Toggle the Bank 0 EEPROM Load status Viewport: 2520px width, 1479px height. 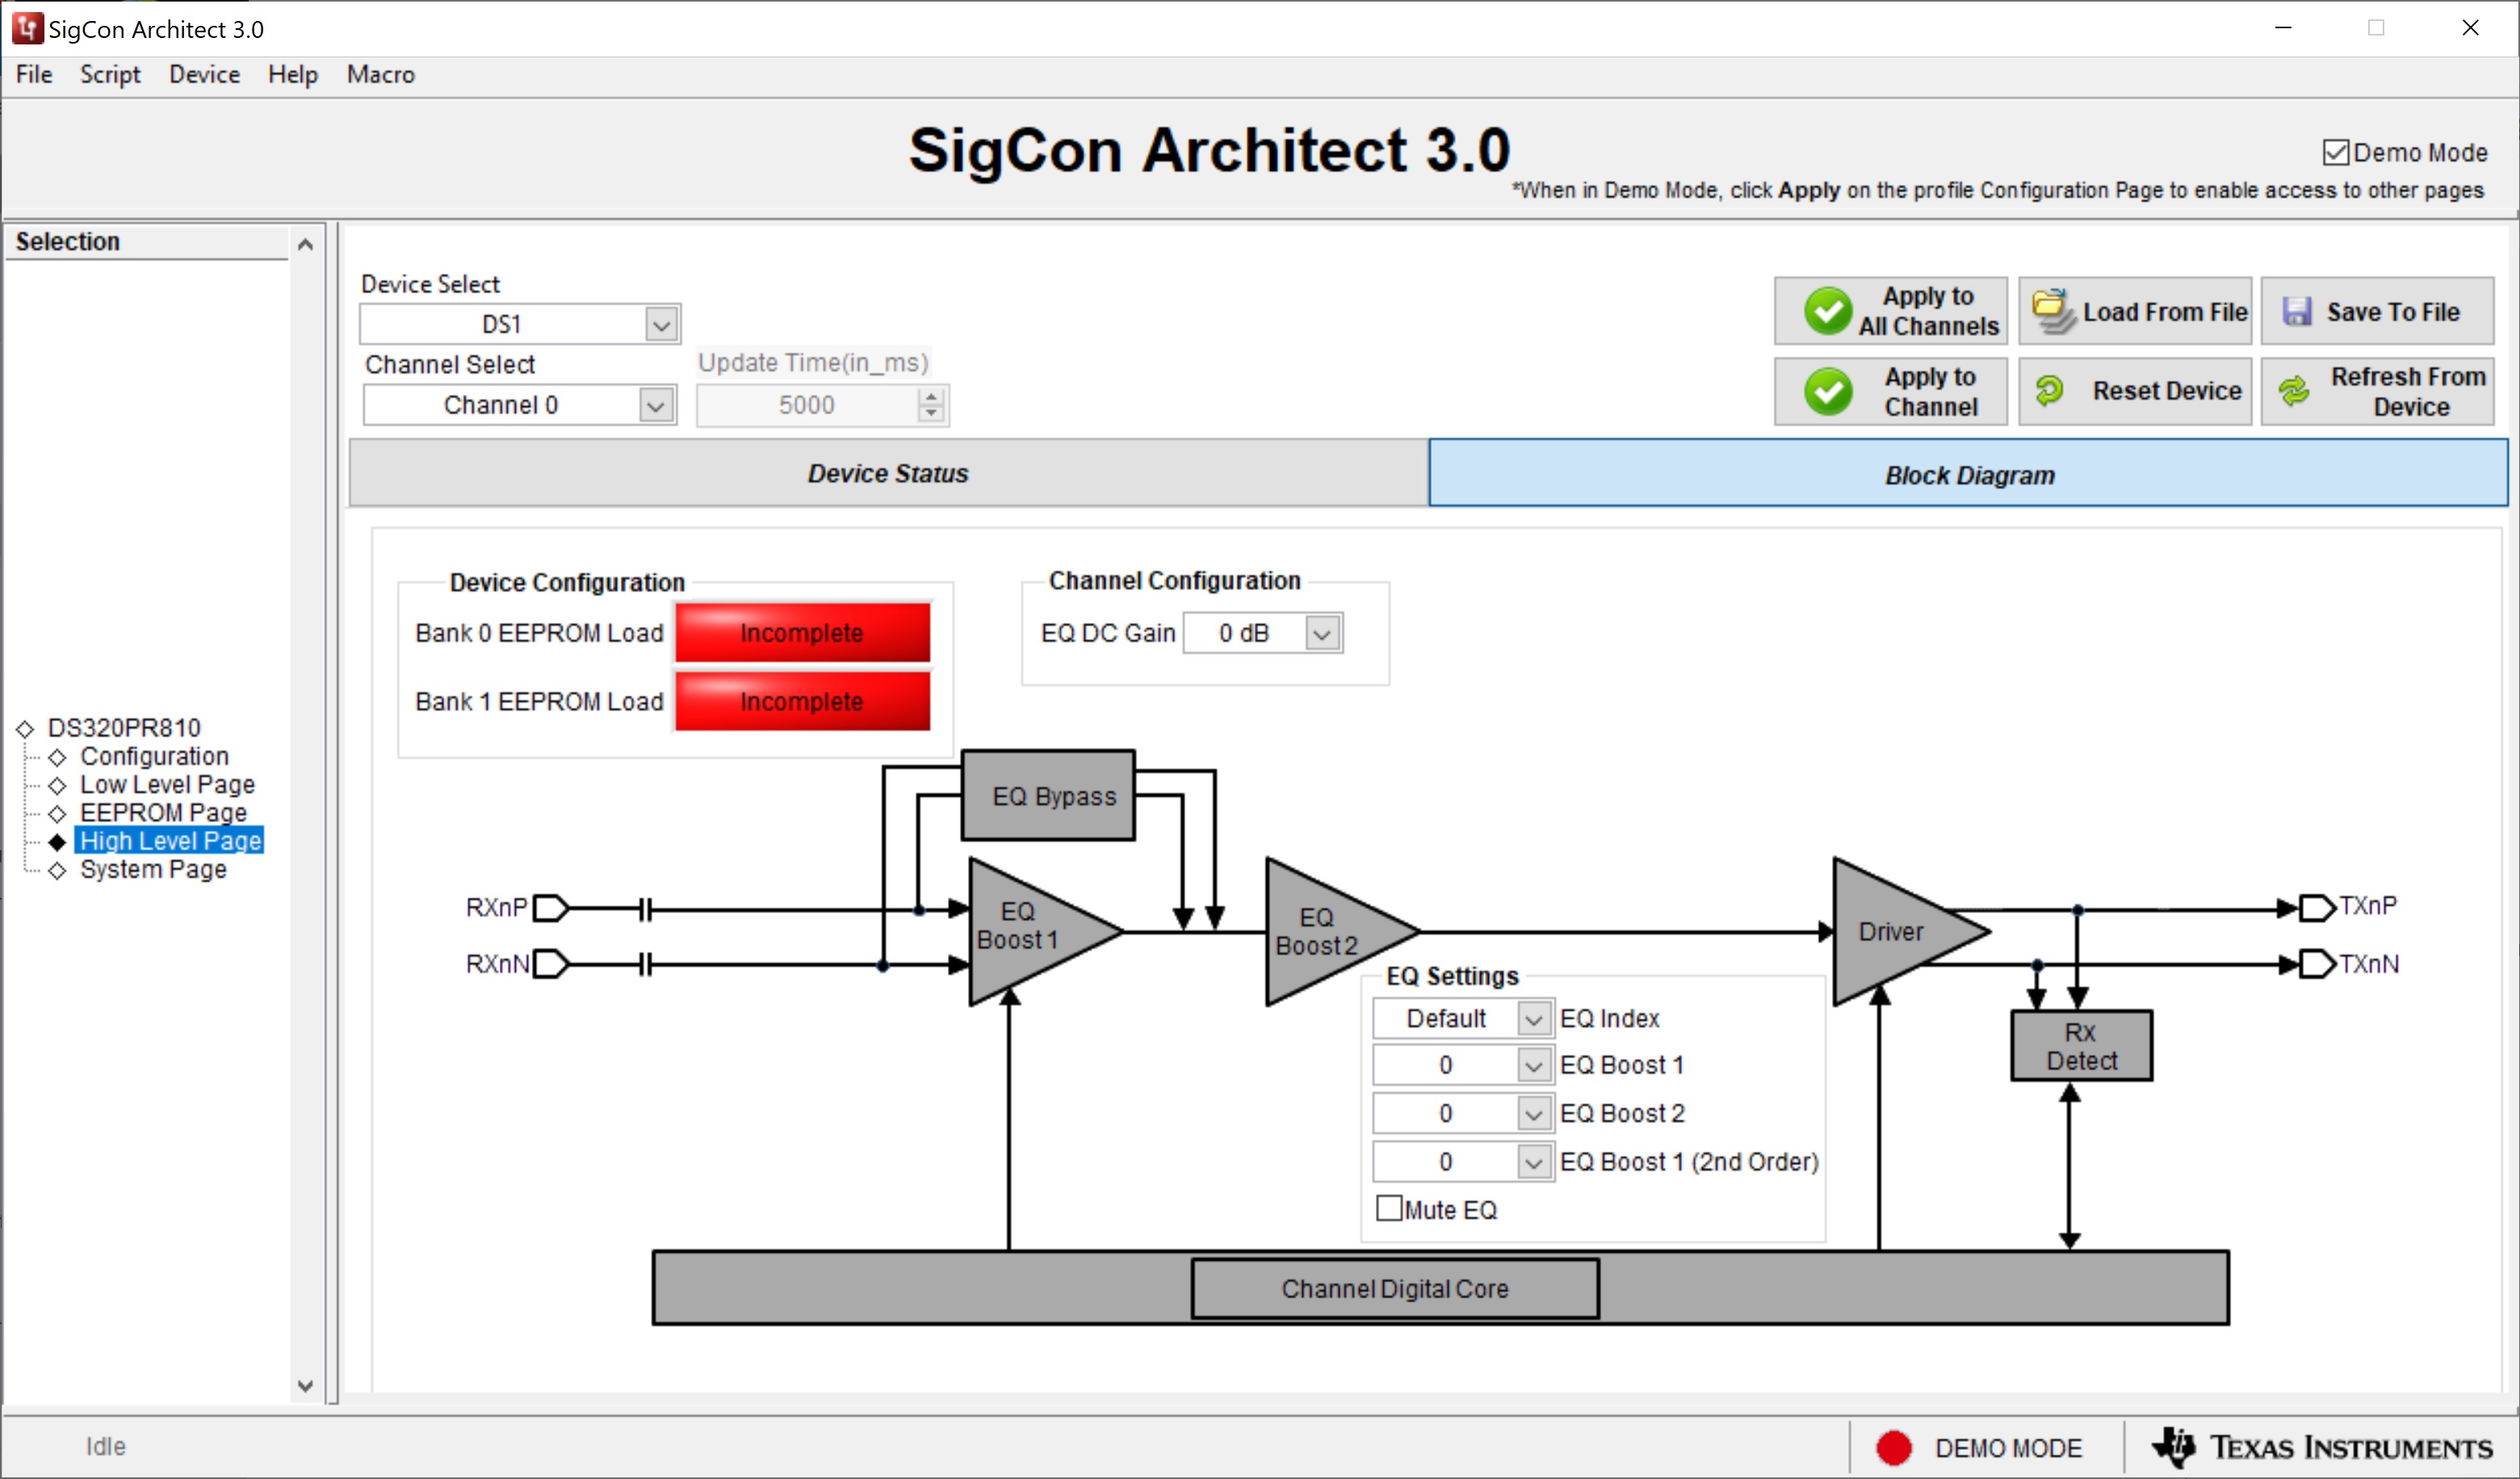coord(801,632)
